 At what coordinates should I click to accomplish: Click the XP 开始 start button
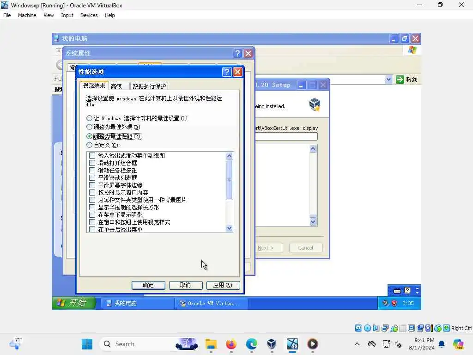point(73,303)
